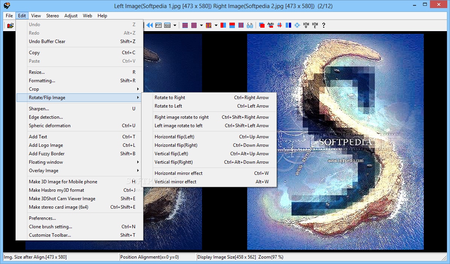Open the zoom dropdown arrow beside 100
Image resolution: width=450 pixels, height=264 pixels.
pyautogui.click(x=175, y=25)
